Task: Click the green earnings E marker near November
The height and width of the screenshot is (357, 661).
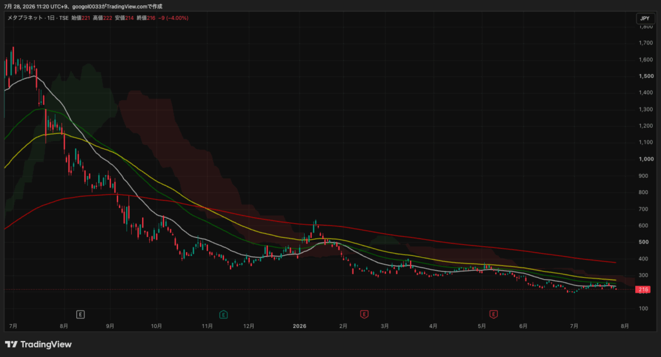Action: 223,314
